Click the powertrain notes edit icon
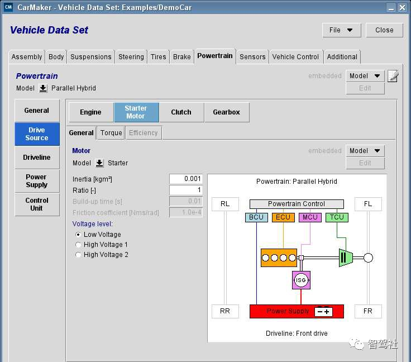This screenshot has width=411, height=362. point(393,76)
